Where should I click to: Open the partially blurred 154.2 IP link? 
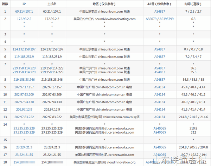point(24,162)
